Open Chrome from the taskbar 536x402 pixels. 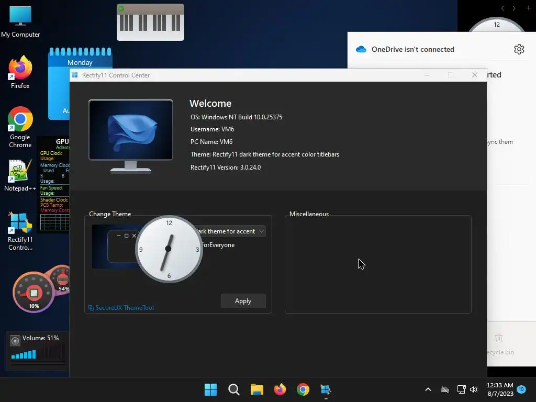[303, 389]
